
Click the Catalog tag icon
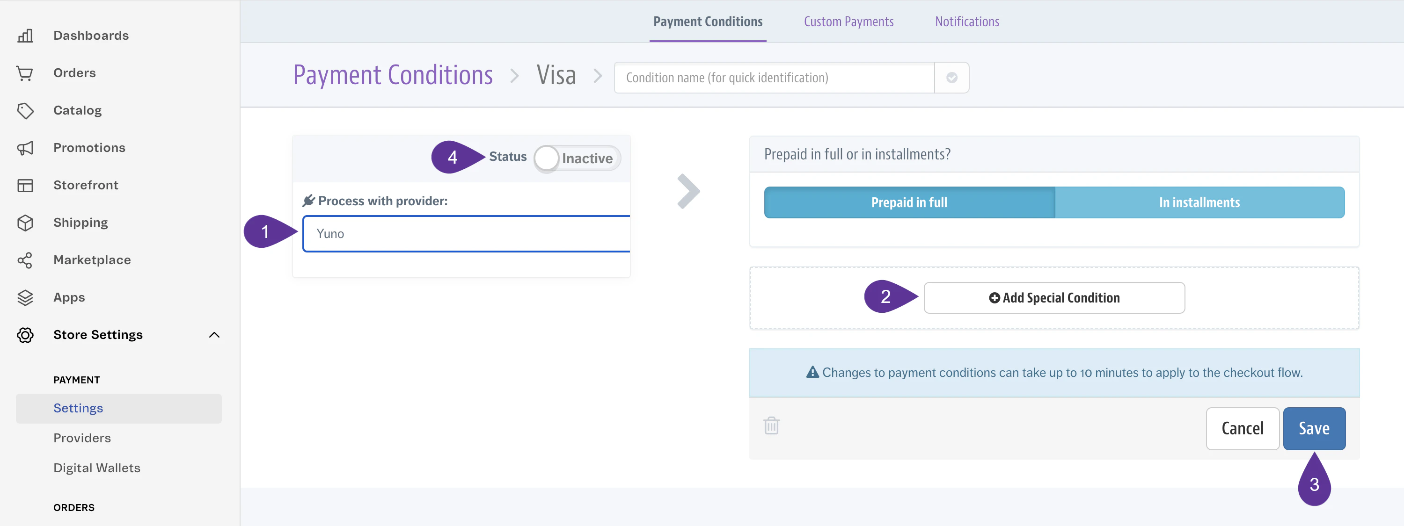point(25,110)
